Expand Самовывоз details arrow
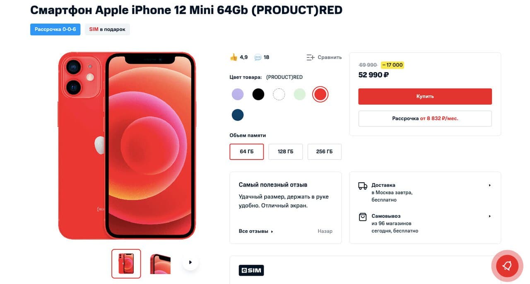 [490, 216]
